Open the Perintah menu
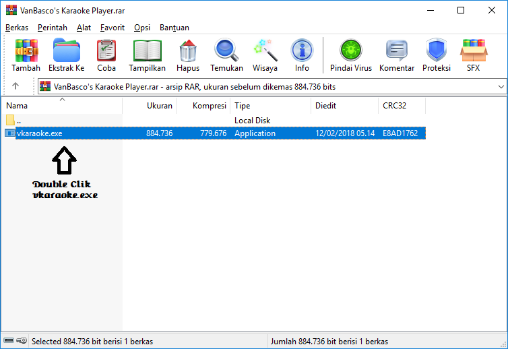 (53, 28)
